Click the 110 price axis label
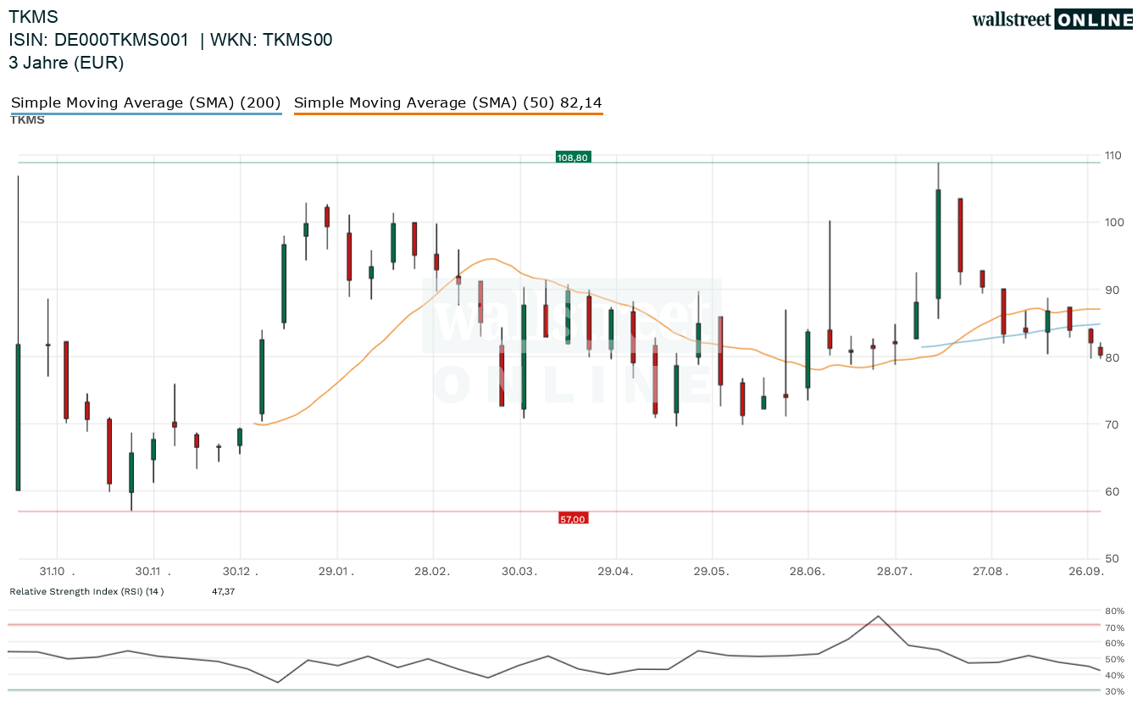Viewport: 1143px width, 714px height. coord(1113,156)
